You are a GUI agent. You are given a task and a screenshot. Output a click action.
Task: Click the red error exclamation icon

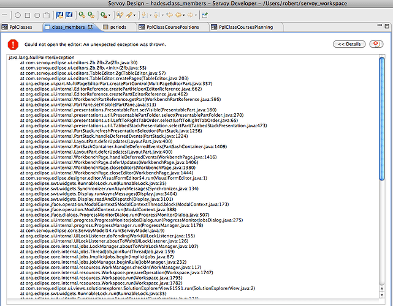coord(13,45)
